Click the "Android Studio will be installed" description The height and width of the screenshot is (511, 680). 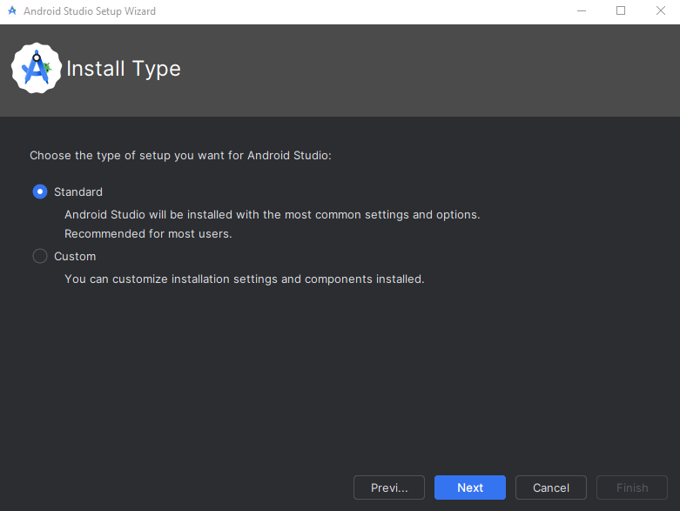coord(273,215)
